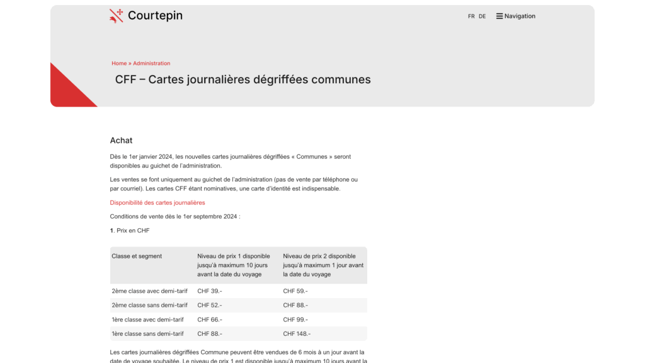This screenshot has width=645, height=363.
Task: Click the Conditions de vente dès le 1er septembre line
Action: click(x=175, y=217)
